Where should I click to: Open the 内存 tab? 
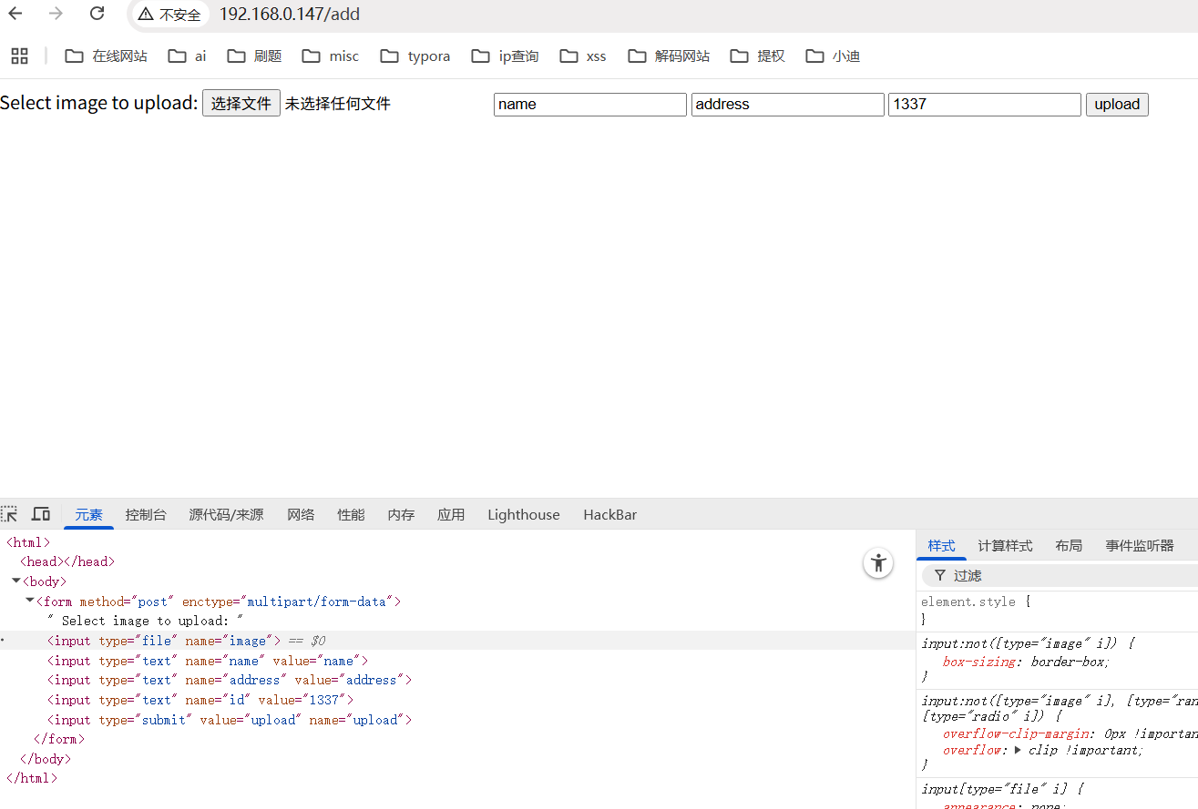coord(401,515)
